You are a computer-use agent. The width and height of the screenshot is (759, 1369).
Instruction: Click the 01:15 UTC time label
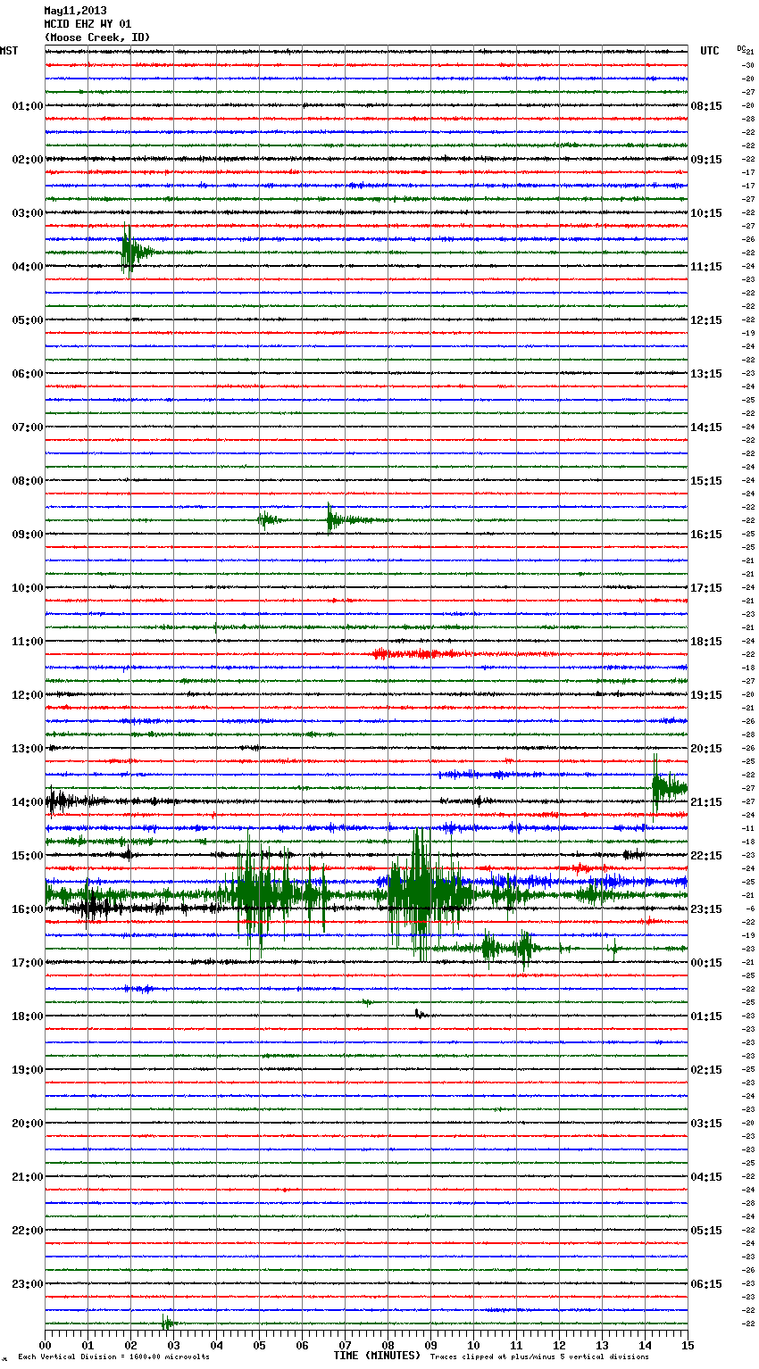706,1016
